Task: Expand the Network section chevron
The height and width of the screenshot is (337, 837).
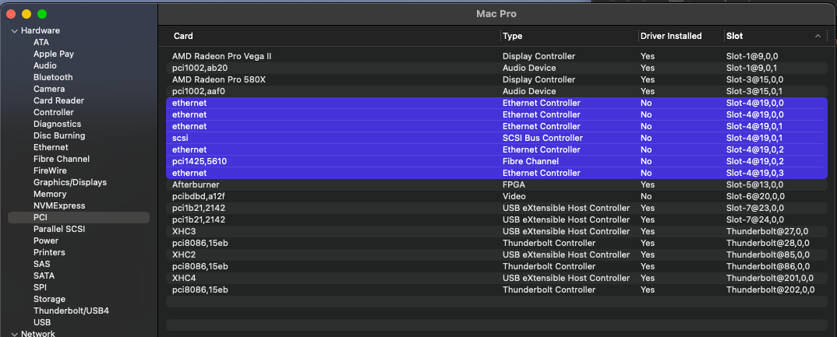Action: coord(14,334)
